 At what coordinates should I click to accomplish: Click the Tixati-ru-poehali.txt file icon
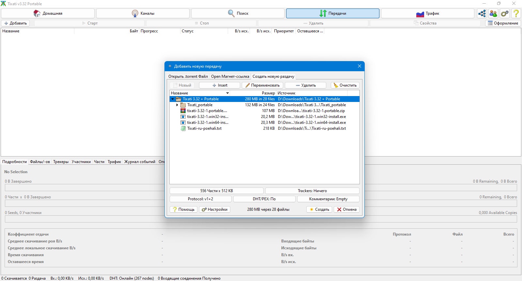click(183, 128)
